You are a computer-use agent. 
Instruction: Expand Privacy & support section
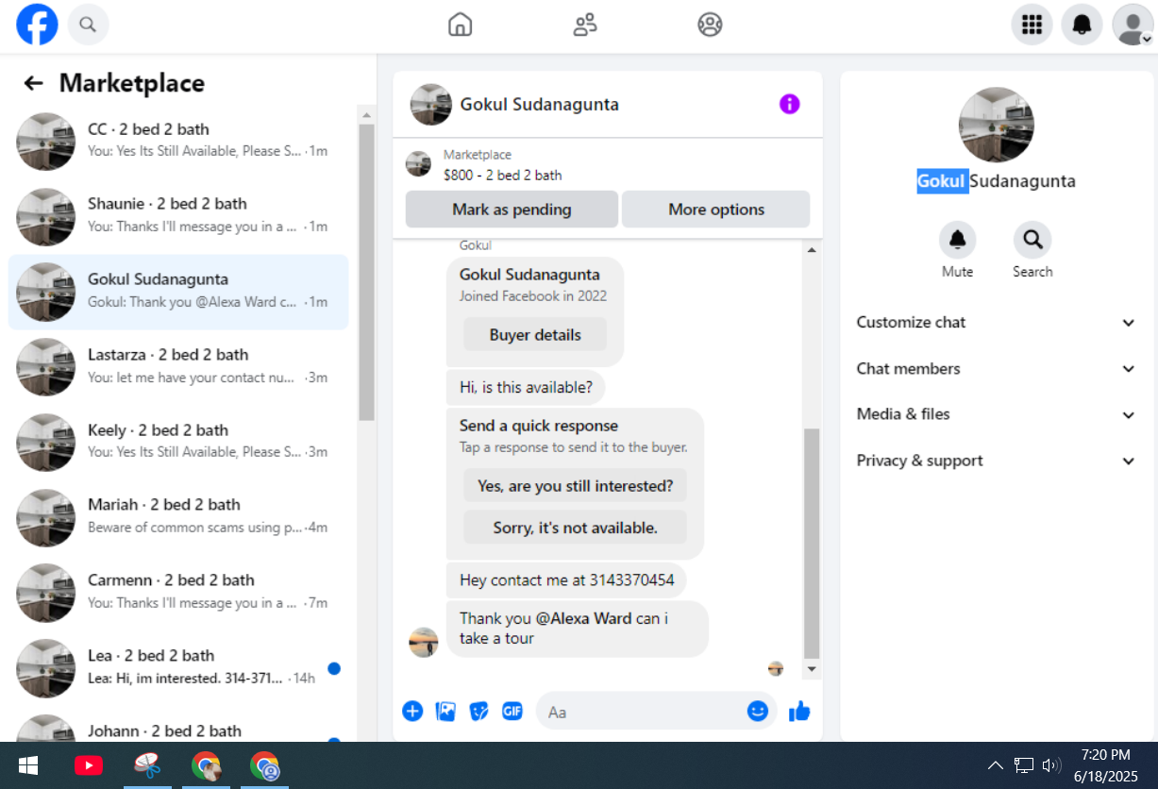[x=997, y=461]
